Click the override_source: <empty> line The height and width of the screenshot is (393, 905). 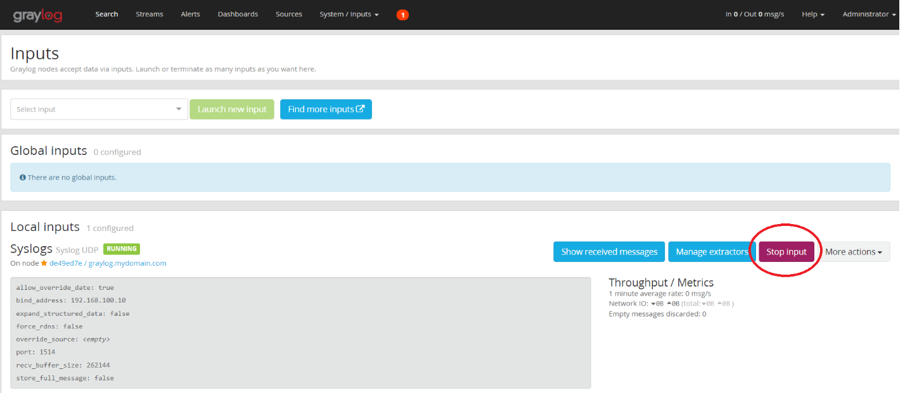pyautogui.click(x=63, y=339)
